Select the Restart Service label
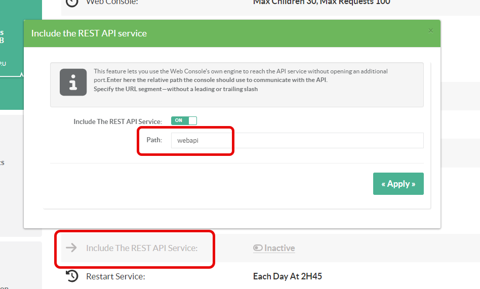 click(115, 276)
